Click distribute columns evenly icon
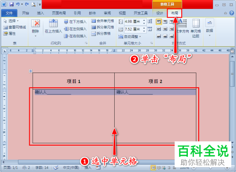Screen dimensions: 236x172 150,29
